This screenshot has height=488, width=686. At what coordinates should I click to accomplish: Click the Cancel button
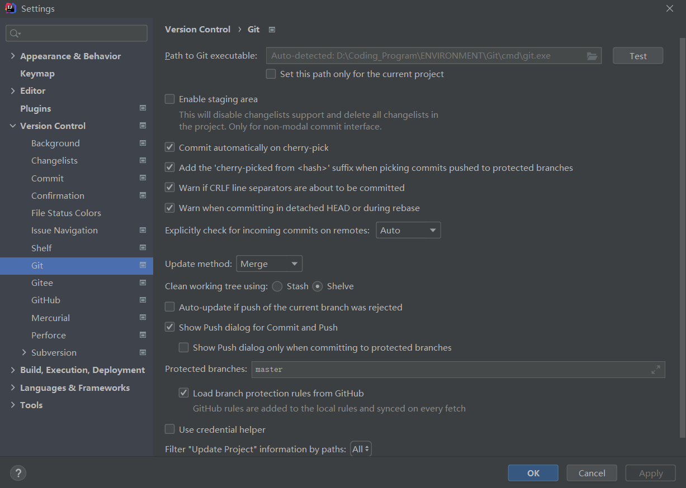(x=592, y=473)
